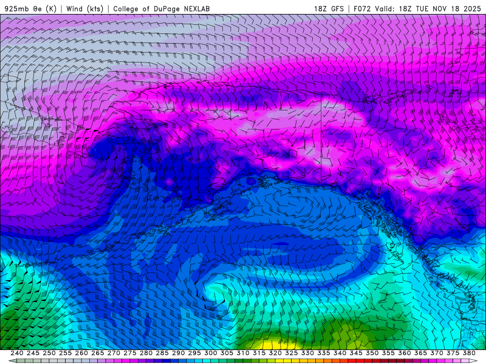The width and height of the screenshot is (486, 364).
Task: Click the 335 color scale label
Action: [324, 353]
